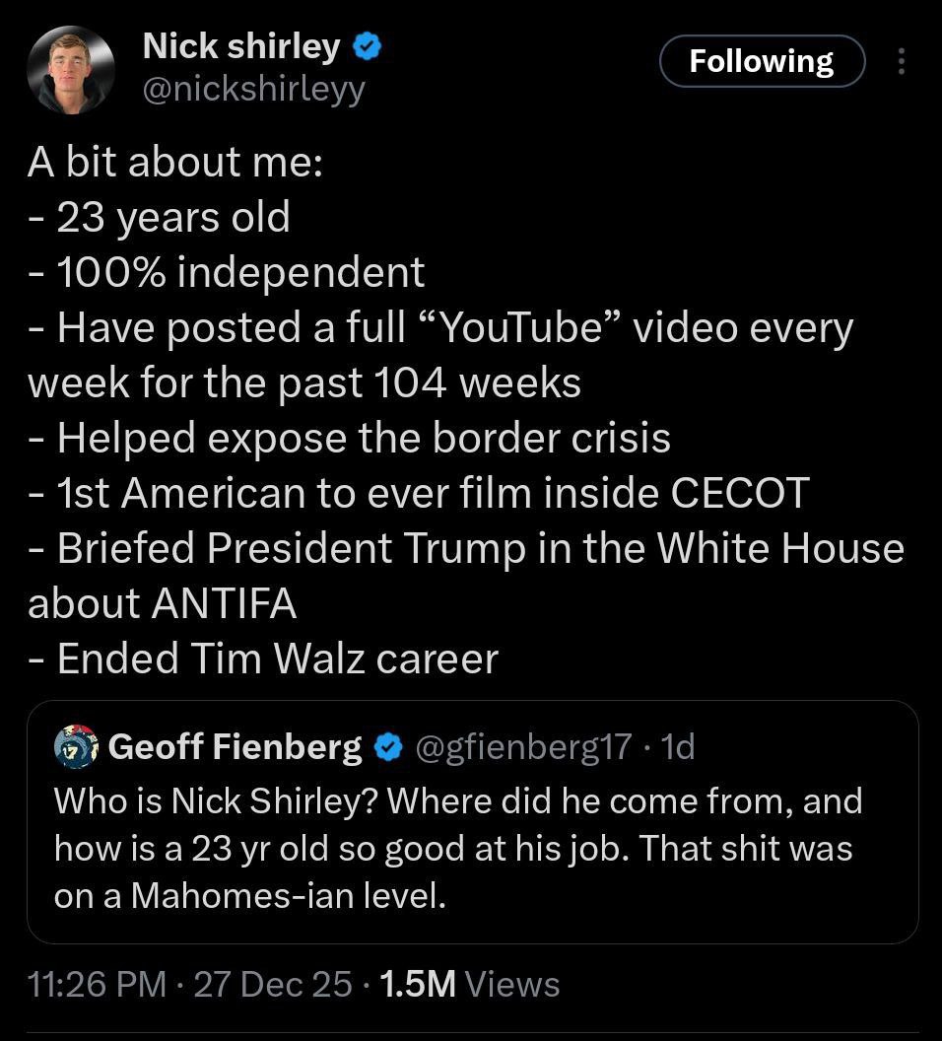Open the three-dot more options menu

[x=900, y=62]
